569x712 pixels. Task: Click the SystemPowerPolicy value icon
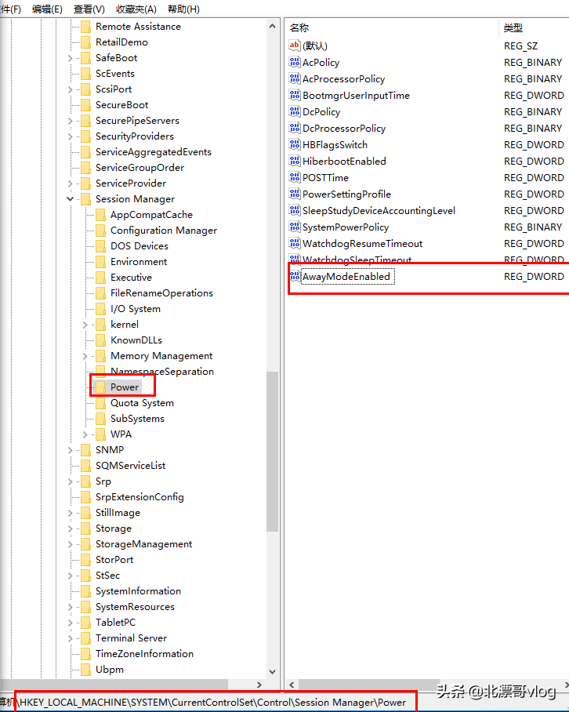coord(295,227)
